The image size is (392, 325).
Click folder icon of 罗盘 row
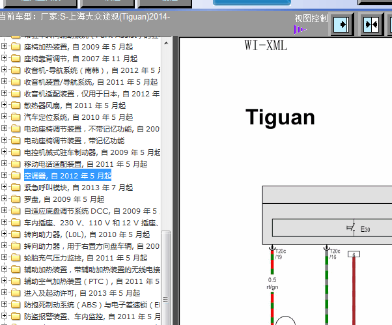coord(16,199)
